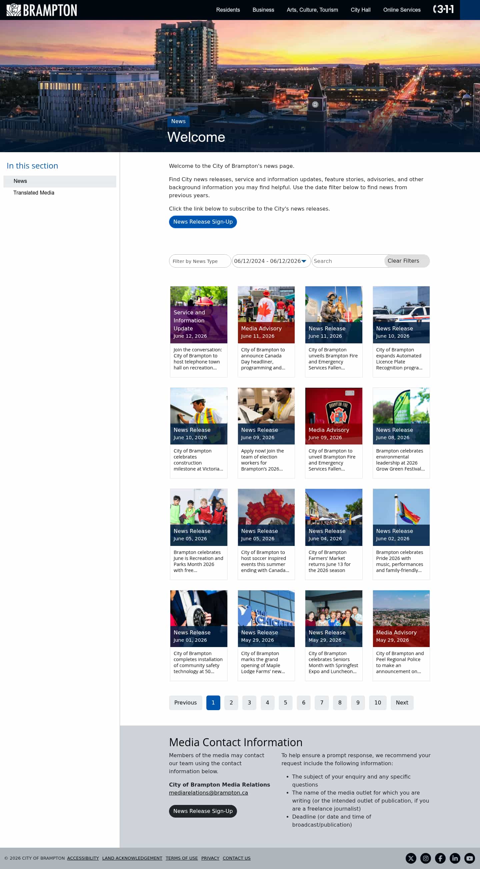Open the City Hall menu

click(360, 10)
